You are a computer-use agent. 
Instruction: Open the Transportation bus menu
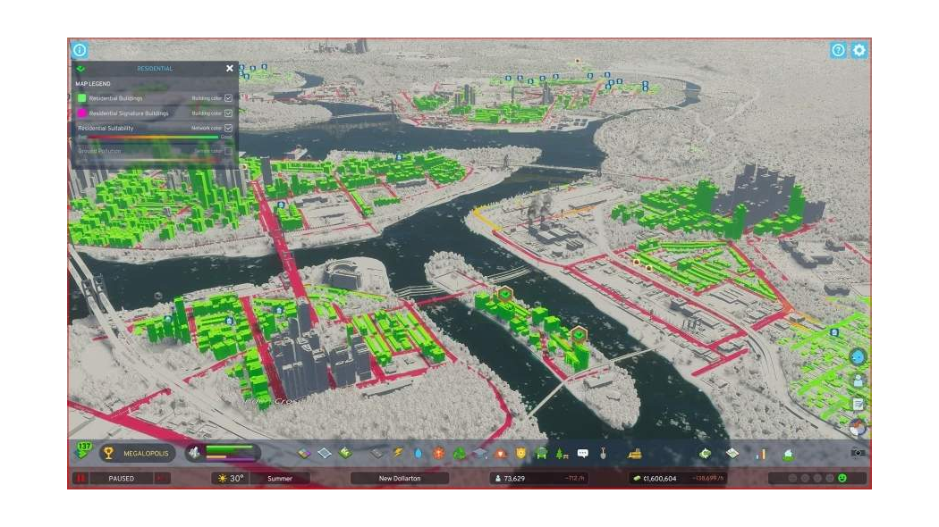541,454
